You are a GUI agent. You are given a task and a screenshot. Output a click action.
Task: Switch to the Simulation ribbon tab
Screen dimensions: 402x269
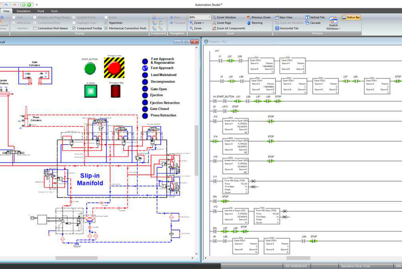24,11
